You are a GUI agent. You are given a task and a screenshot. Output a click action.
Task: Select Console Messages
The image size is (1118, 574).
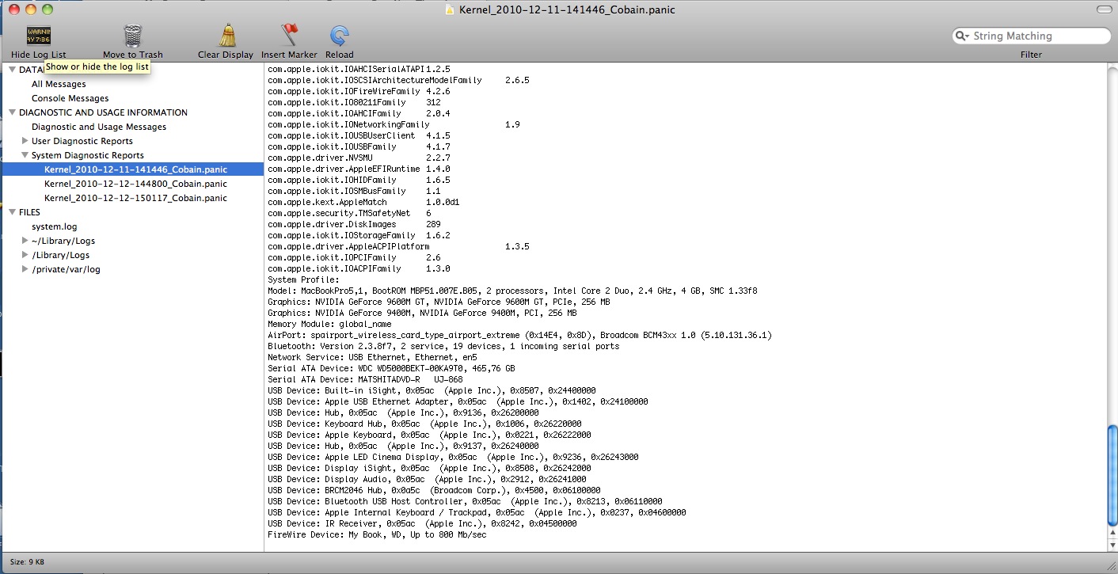[x=70, y=98]
